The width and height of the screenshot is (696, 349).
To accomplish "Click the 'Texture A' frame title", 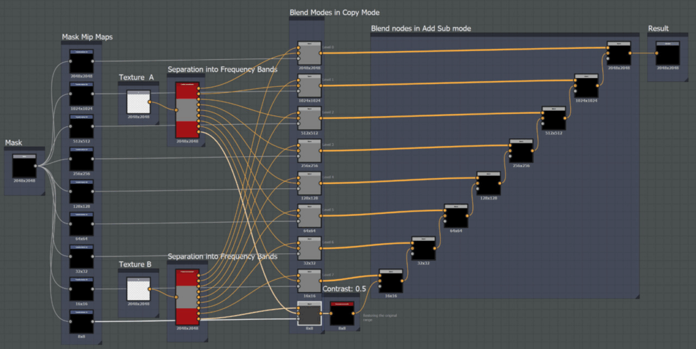I will pos(136,77).
